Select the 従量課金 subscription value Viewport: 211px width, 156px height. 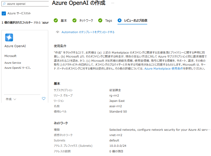pyautogui.click(x=115, y=90)
